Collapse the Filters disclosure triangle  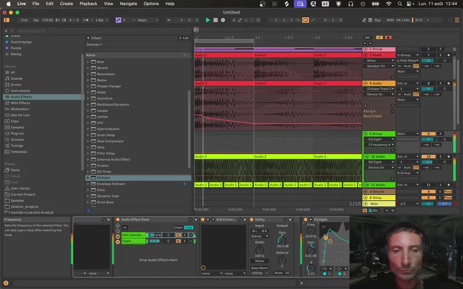point(88,38)
